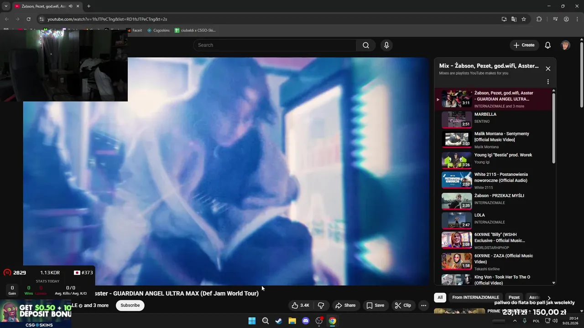Go back in browser history
584x328 pixels.
click(6, 19)
